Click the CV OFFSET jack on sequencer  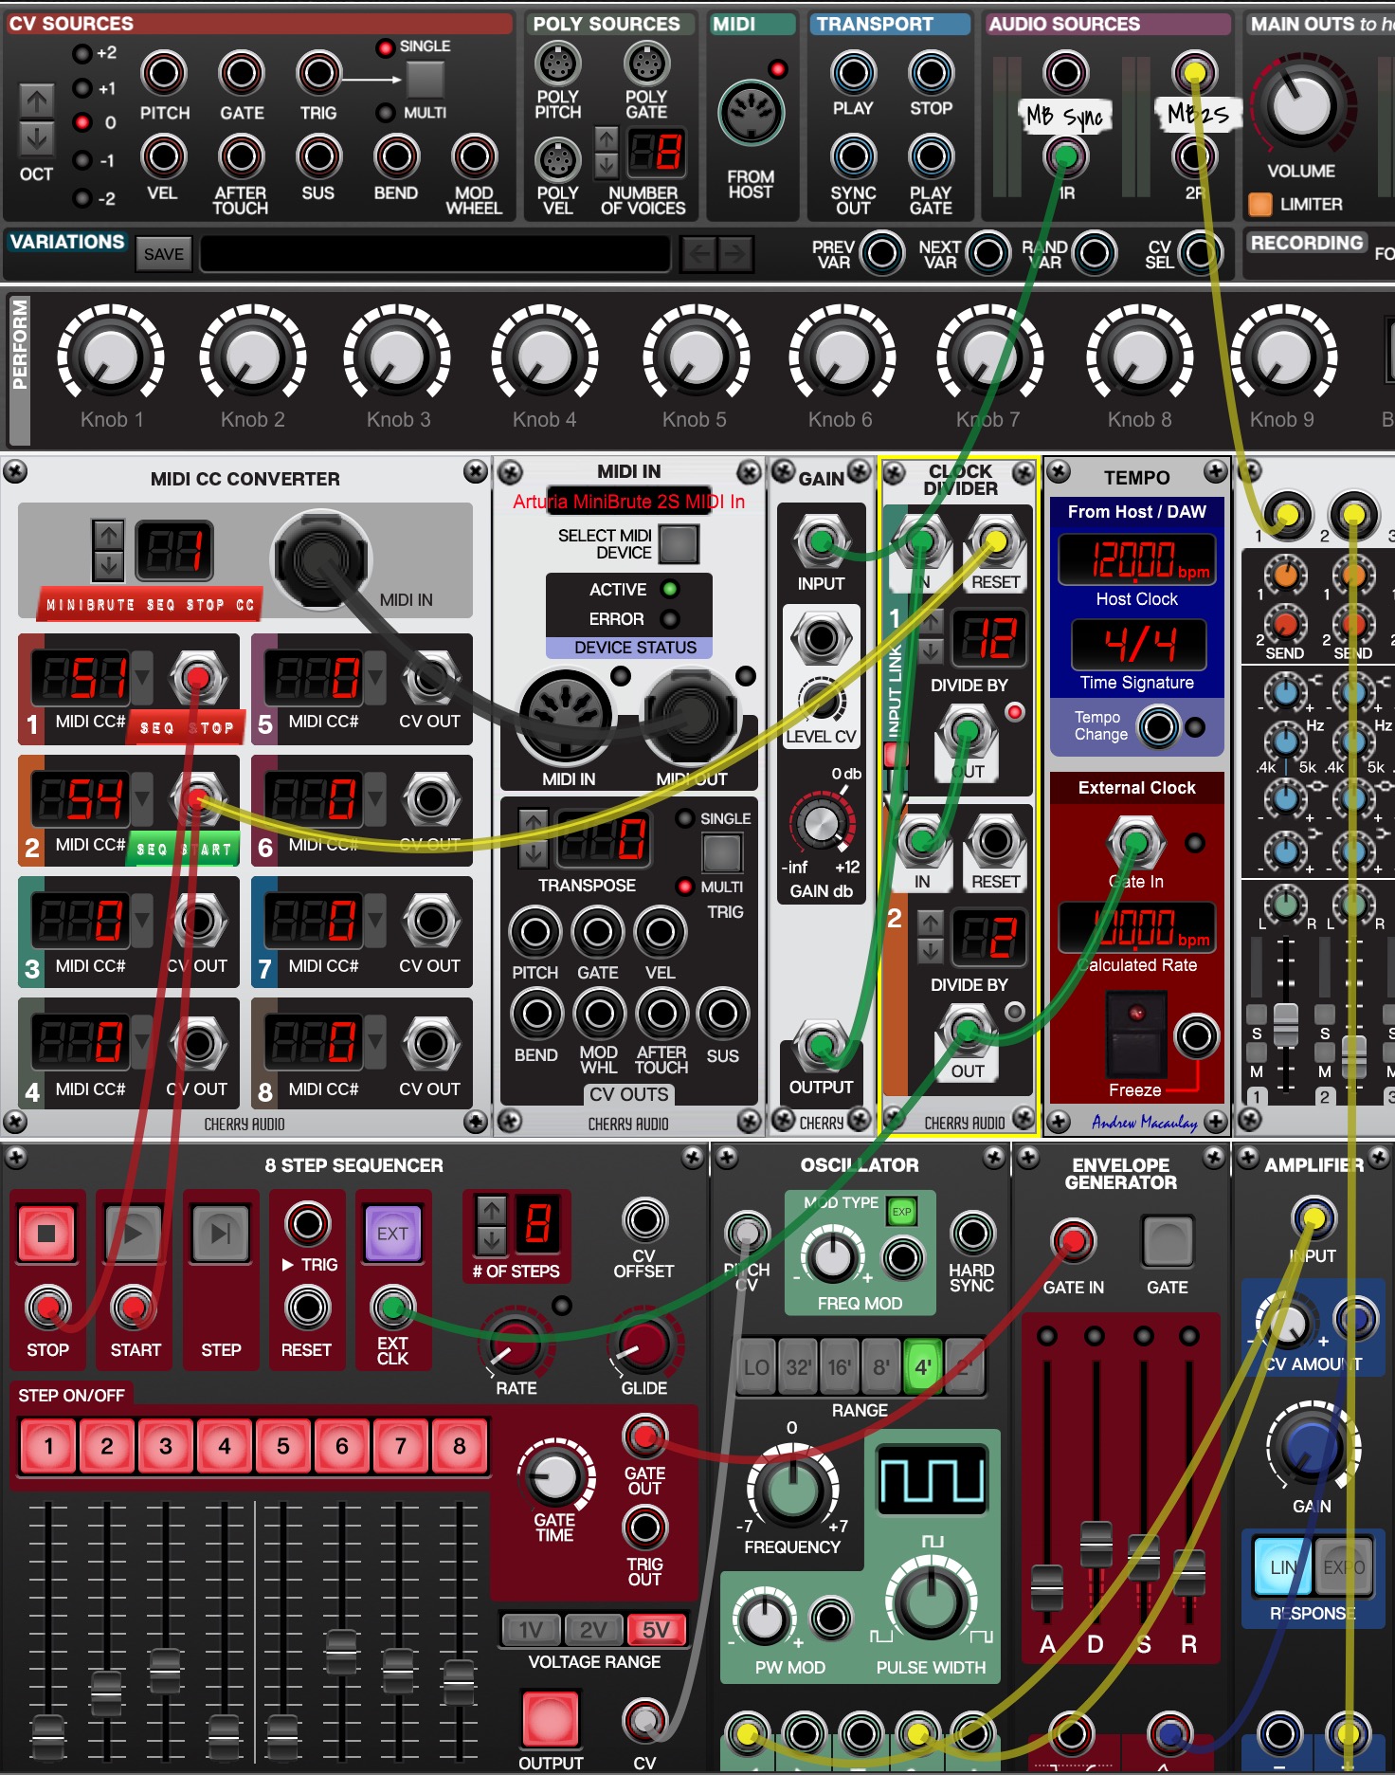coord(644,1221)
